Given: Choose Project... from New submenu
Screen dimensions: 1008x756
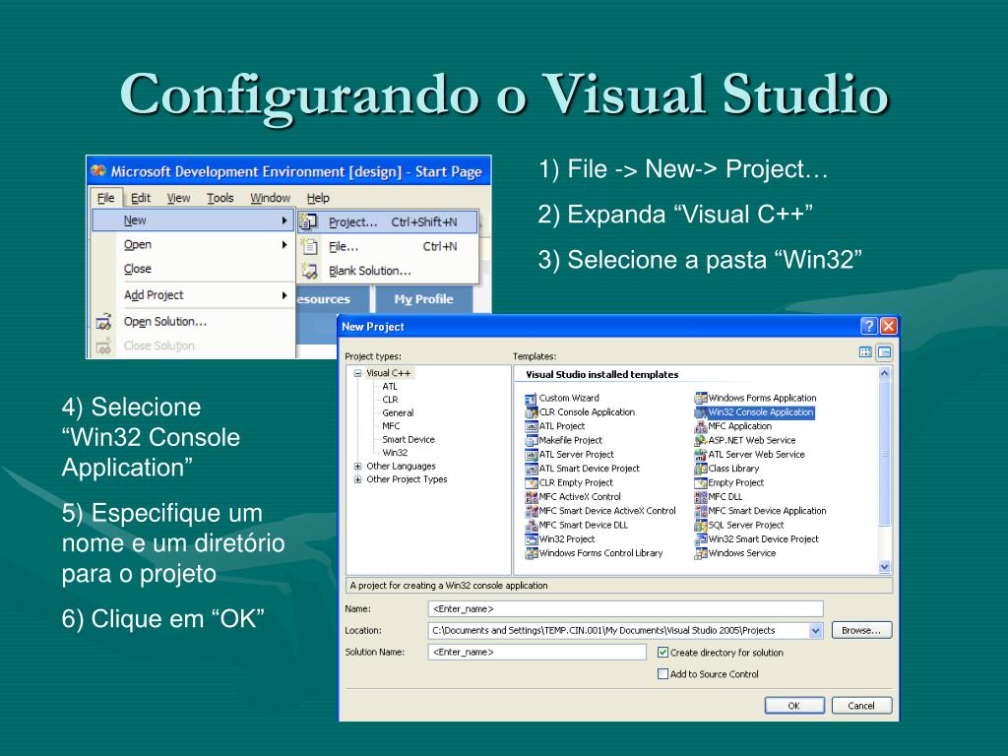Looking at the screenshot, I should click(388, 221).
